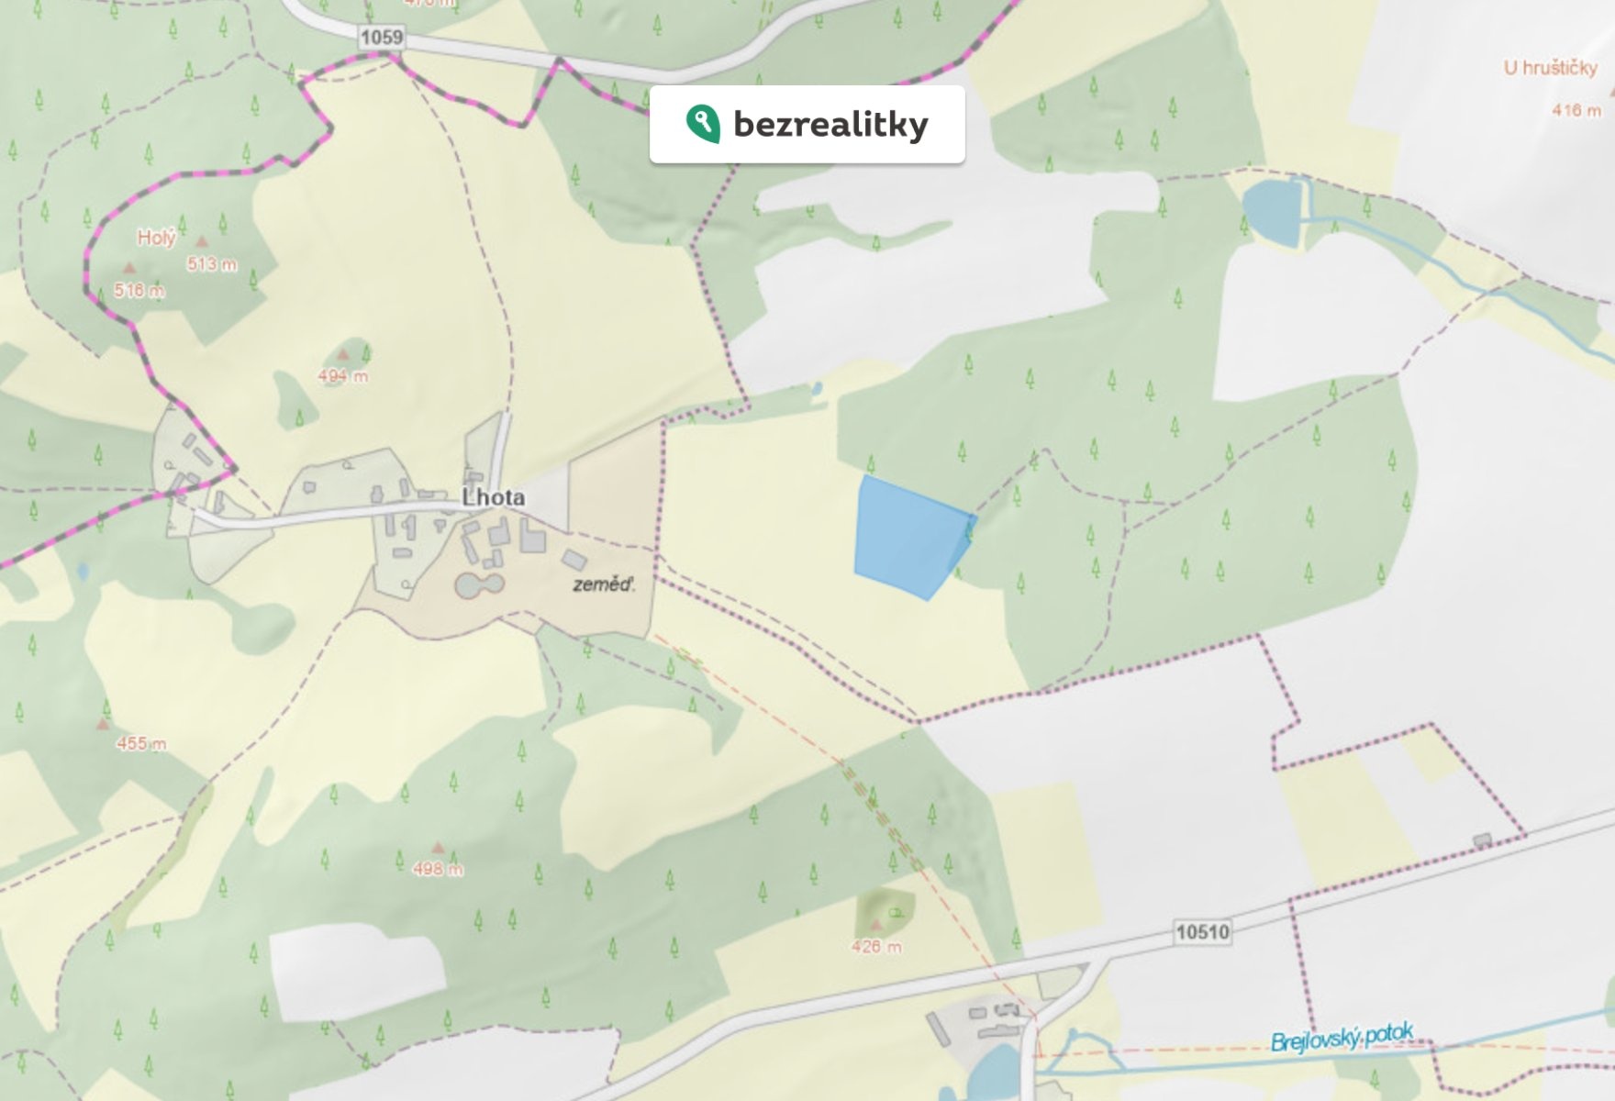The height and width of the screenshot is (1101, 1615).
Task: Click the Holý hill label
Action: (x=156, y=238)
